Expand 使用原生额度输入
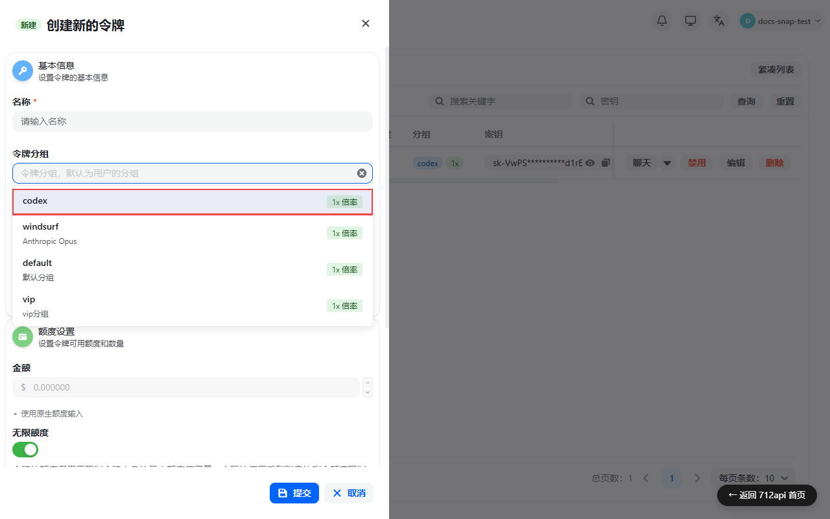This screenshot has width=830, height=519. [48, 413]
